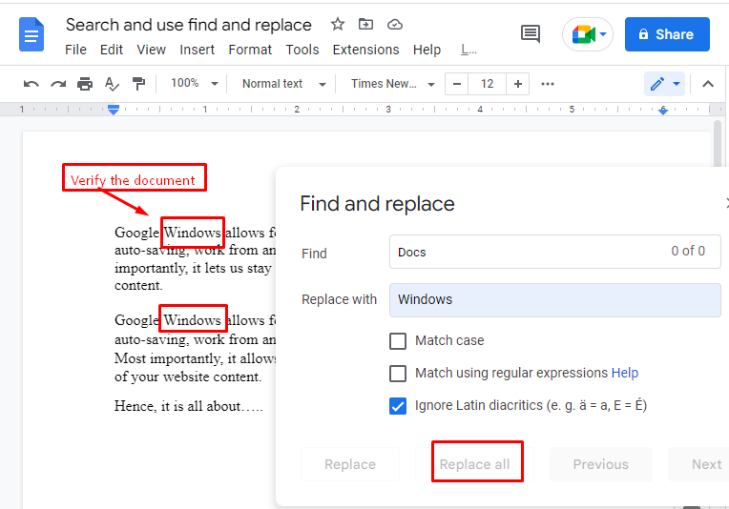Click the word 'content.' in first paragraph

point(138,286)
